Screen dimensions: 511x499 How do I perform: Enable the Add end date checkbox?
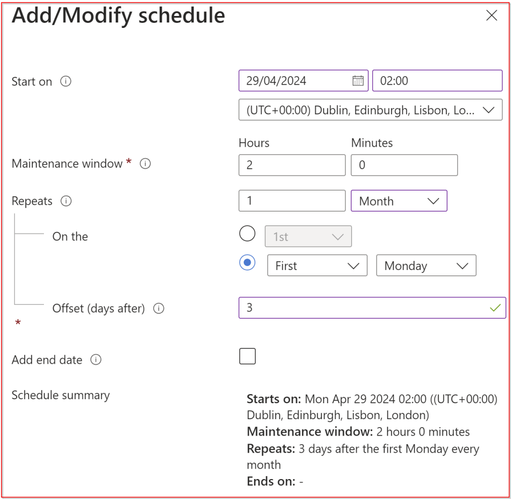pos(247,356)
